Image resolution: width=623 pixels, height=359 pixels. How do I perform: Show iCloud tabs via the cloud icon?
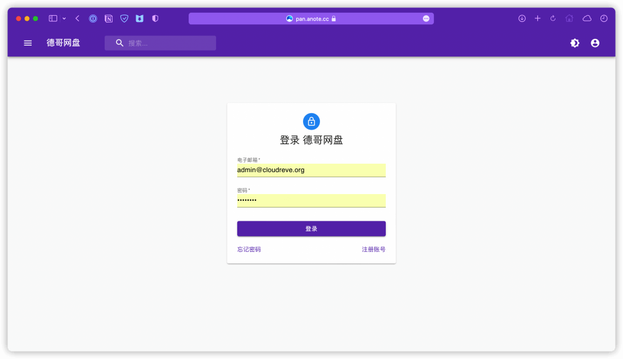point(586,18)
